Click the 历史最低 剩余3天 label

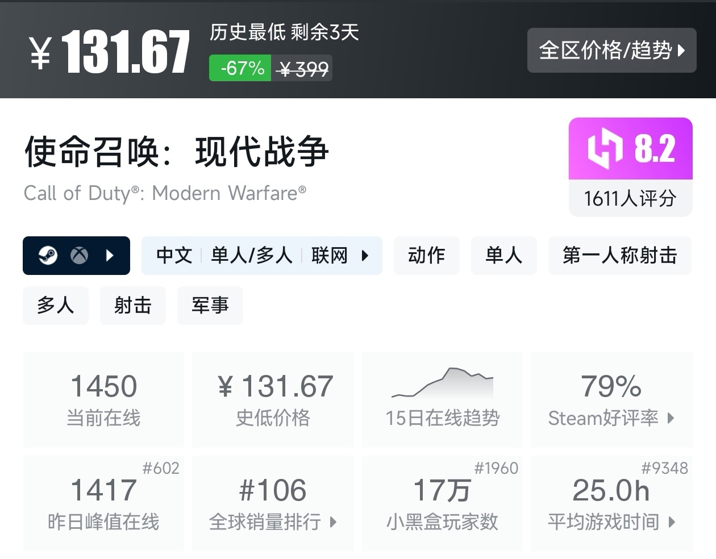click(x=285, y=32)
